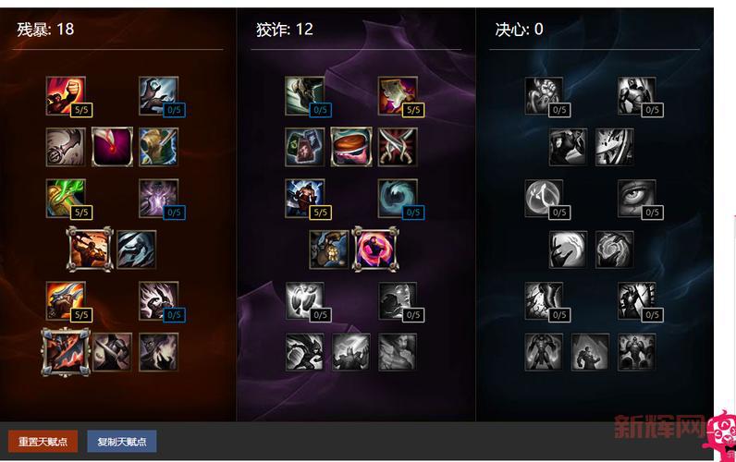This screenshot has width=736, height=462.
Task: Click the Secret Stash biscuit mastery icon
Action: pyautogui.click(x=351, y=147)
